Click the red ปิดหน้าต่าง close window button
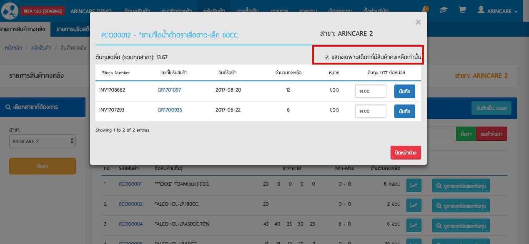The height and width of the screenshot is (244, 529). [406, 152]
